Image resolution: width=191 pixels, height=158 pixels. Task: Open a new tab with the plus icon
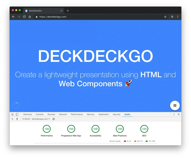click(68, 11)
